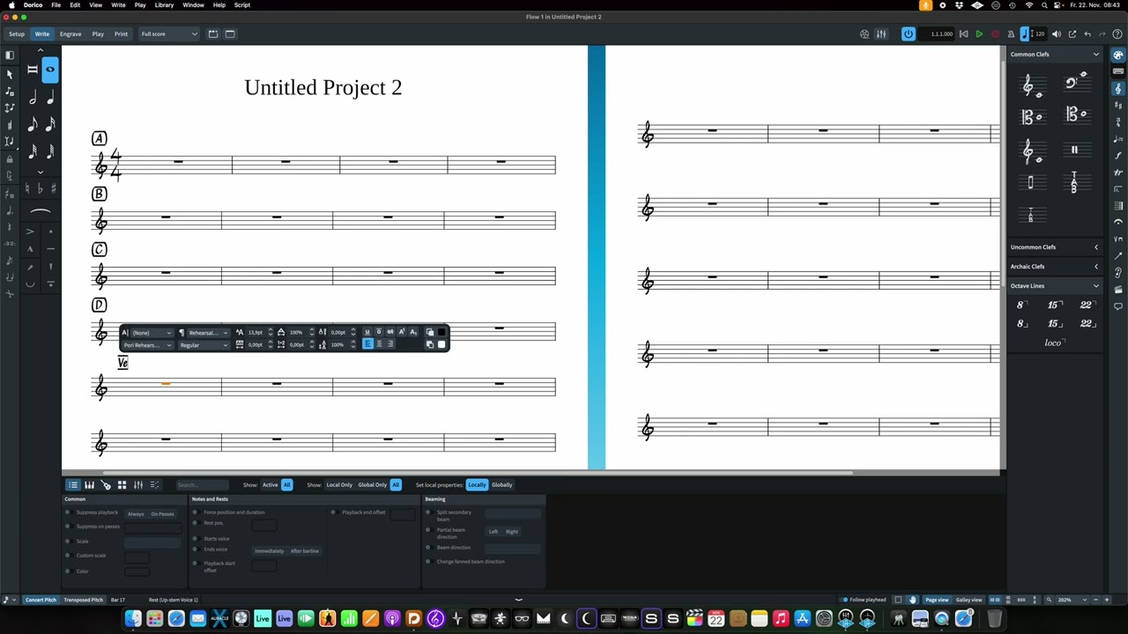Enable the Suppress on passes property
Viewport: 1128px width, 634px height.
[x=68, y=527]
